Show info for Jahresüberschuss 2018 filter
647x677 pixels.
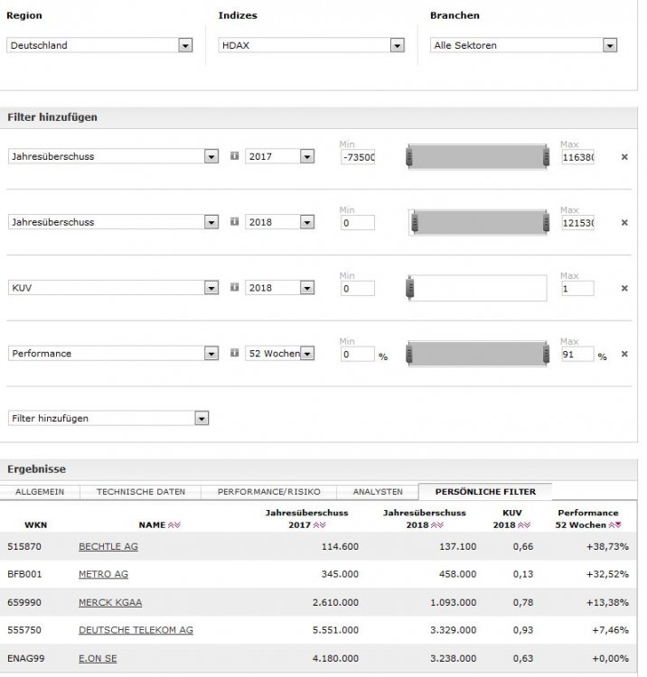(x=234, y=221)
